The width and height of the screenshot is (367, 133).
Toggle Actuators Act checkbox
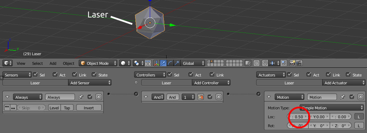pyautogui.click(x=309, y=75)
